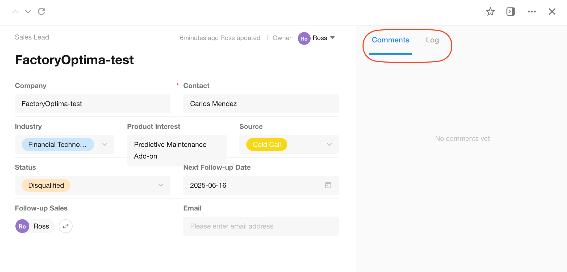Click the Ross member chip under Follow-up Sales
The image size is (567, 272).
[x=35, y=226]
